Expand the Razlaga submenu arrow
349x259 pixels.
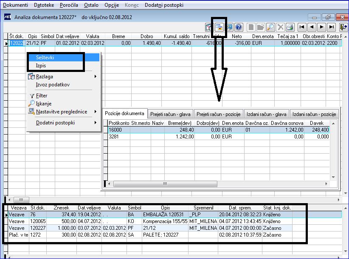tap(96, 77)
